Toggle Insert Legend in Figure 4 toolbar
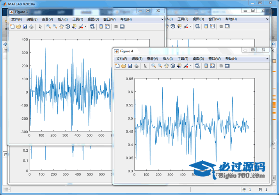 [x=213, y=66]
